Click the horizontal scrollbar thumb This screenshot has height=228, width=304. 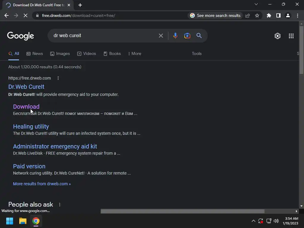tap(183, 211)
